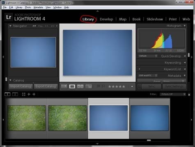Go back with filmstrip left arrow

pos(29,94)
